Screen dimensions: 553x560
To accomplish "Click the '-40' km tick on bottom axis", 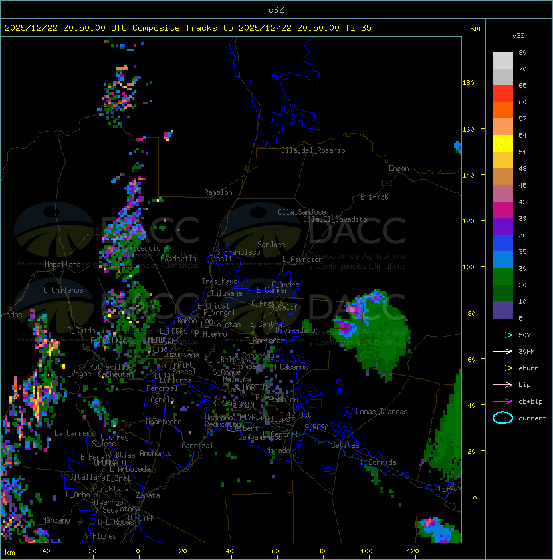I will (x=44, y=551).
